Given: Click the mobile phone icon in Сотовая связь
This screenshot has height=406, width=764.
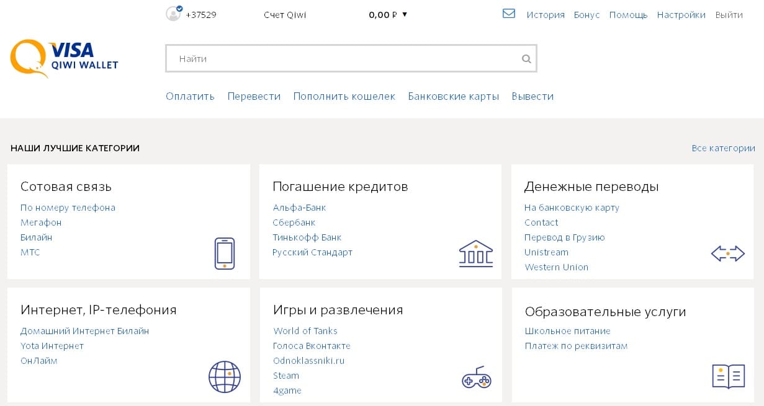Looking at the screenshot, I should coord(225,253).
